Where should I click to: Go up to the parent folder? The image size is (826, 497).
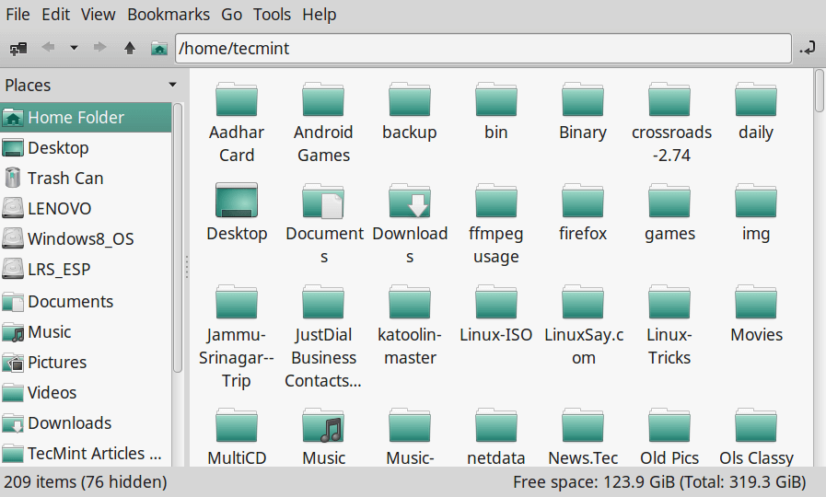click(x=130, y=48)
